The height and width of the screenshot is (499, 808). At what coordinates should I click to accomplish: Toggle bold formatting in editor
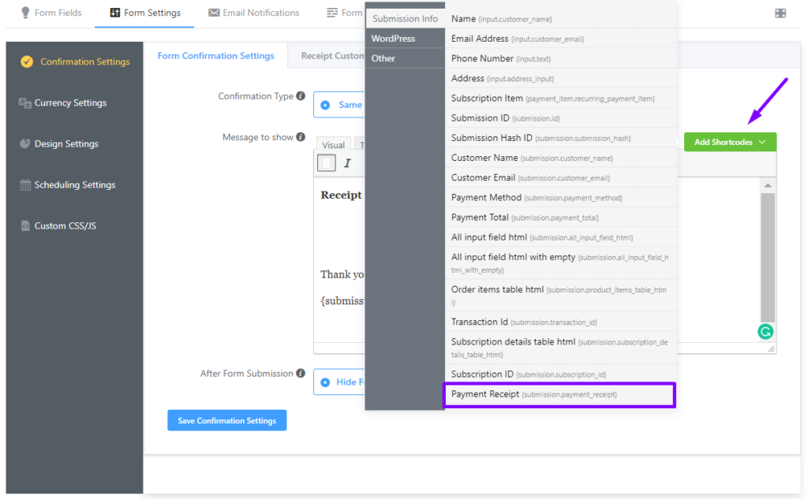coord(326,163)
